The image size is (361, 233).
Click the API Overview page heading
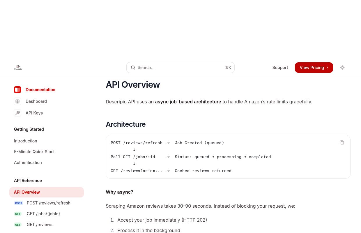pyautogui.click(x=133, y=84)
